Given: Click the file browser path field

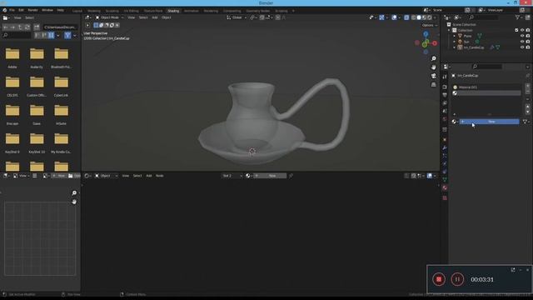Looking at the screenshot, I should [61, 27].
